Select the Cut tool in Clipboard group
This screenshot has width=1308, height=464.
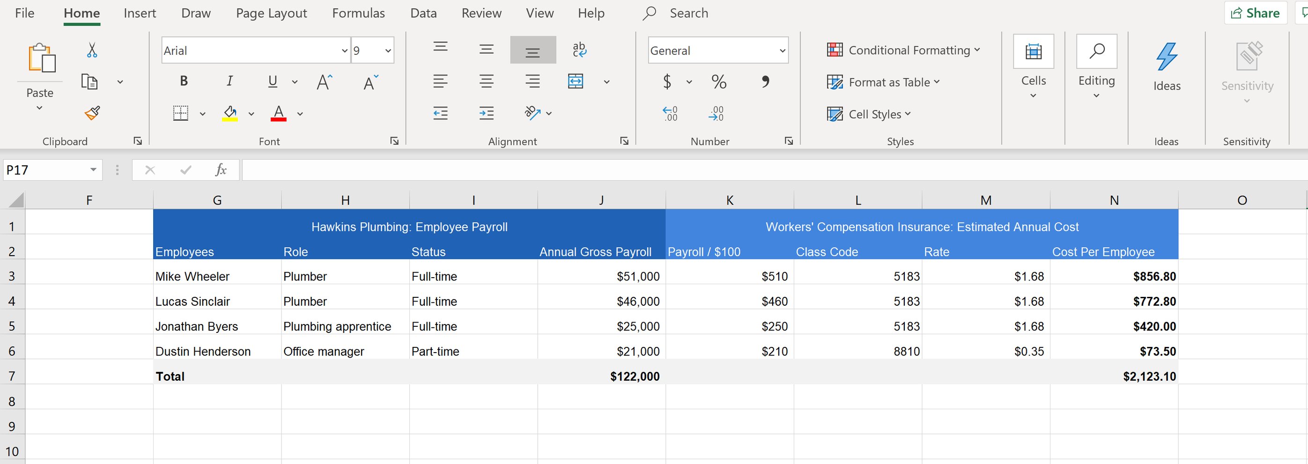coord(91,49)
